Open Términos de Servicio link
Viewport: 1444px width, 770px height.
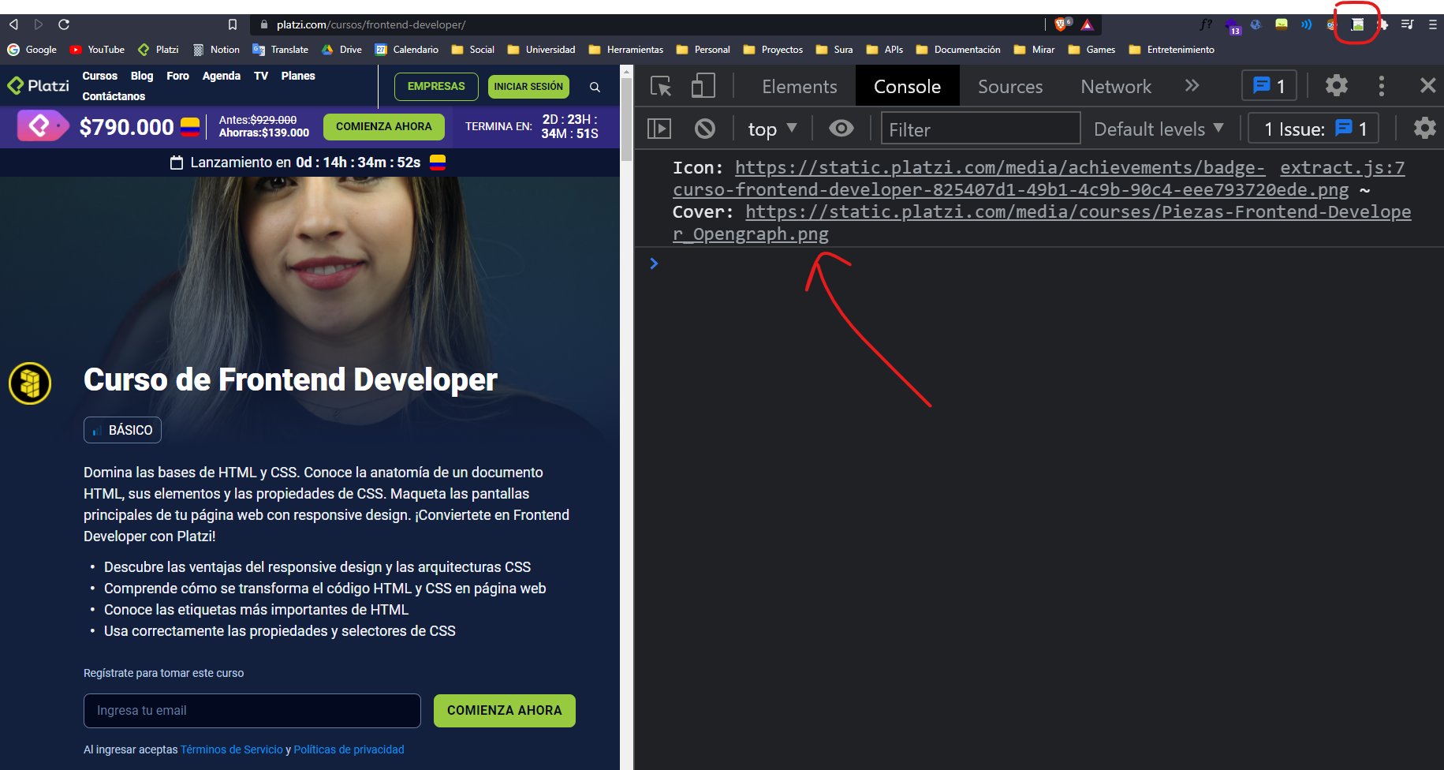(232, 749)
